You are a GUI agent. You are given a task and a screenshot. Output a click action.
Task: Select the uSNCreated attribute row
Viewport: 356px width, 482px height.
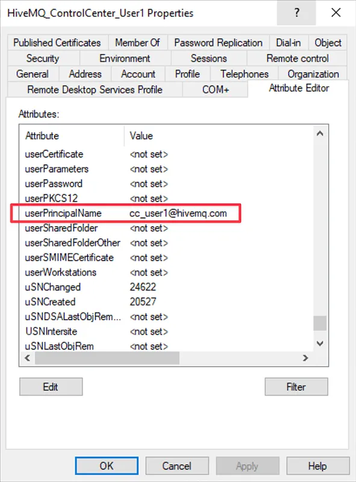tap(166, 302)
